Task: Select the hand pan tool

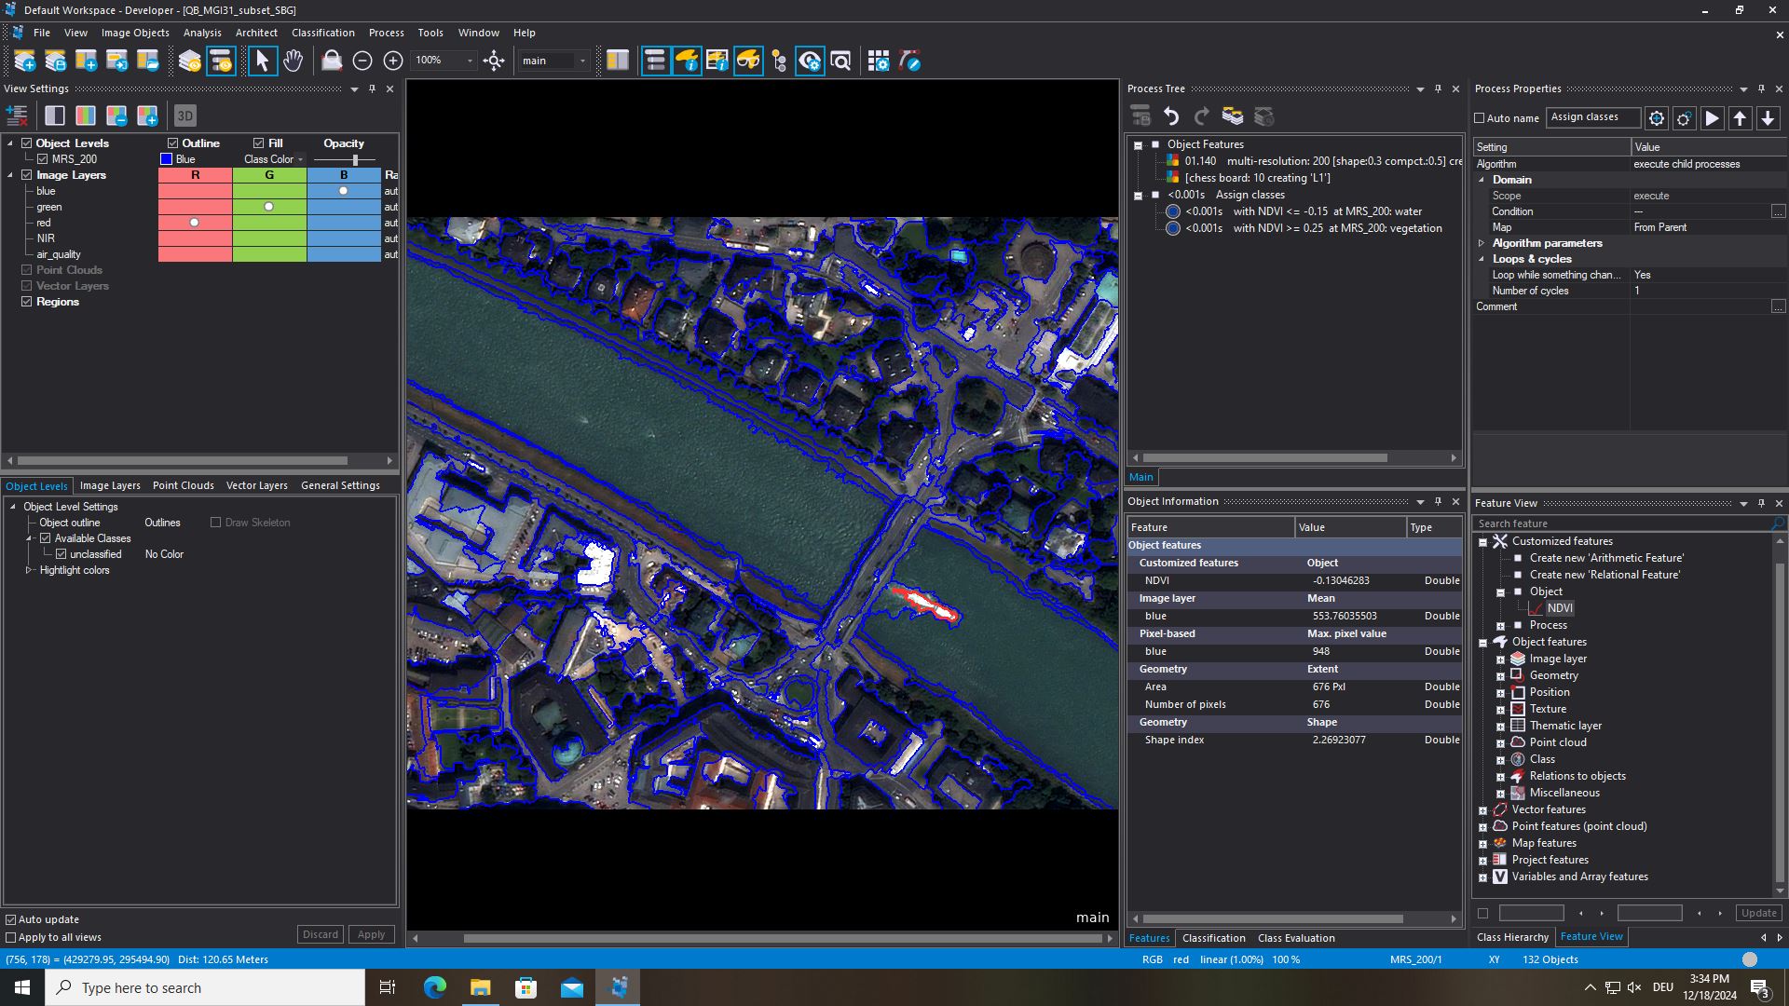Action: (x=293, y=61)
